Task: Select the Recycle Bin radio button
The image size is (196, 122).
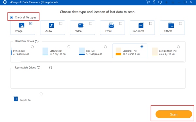Action: point(41,94)
